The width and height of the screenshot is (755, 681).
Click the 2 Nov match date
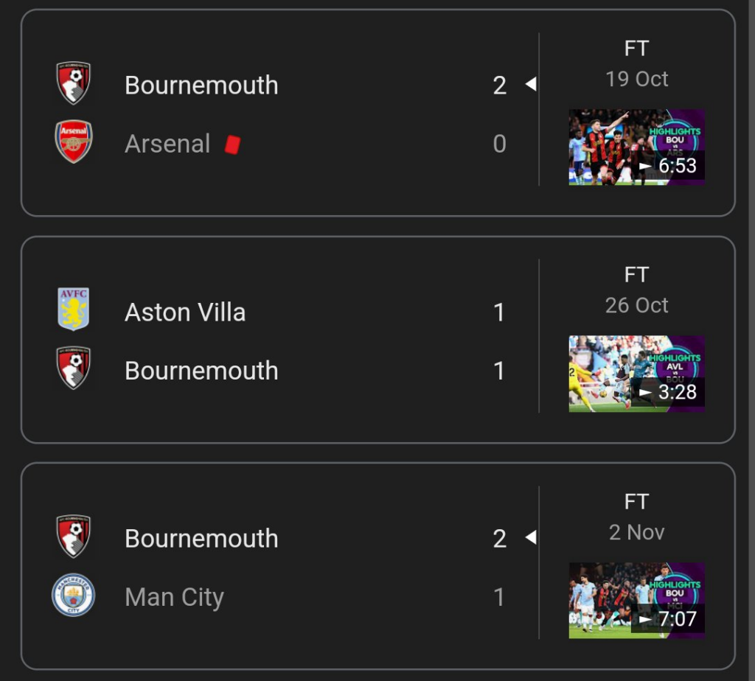click(x=636, y=532)
